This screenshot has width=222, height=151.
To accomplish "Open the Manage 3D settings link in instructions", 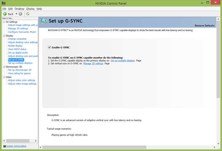I will click(93, 63).
